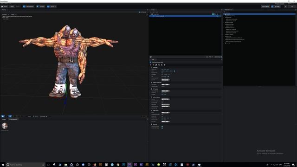The image size is (297, 167).
Task: Select the Viewport panel tab above the 3D model
Action: (x=4, y=10)
